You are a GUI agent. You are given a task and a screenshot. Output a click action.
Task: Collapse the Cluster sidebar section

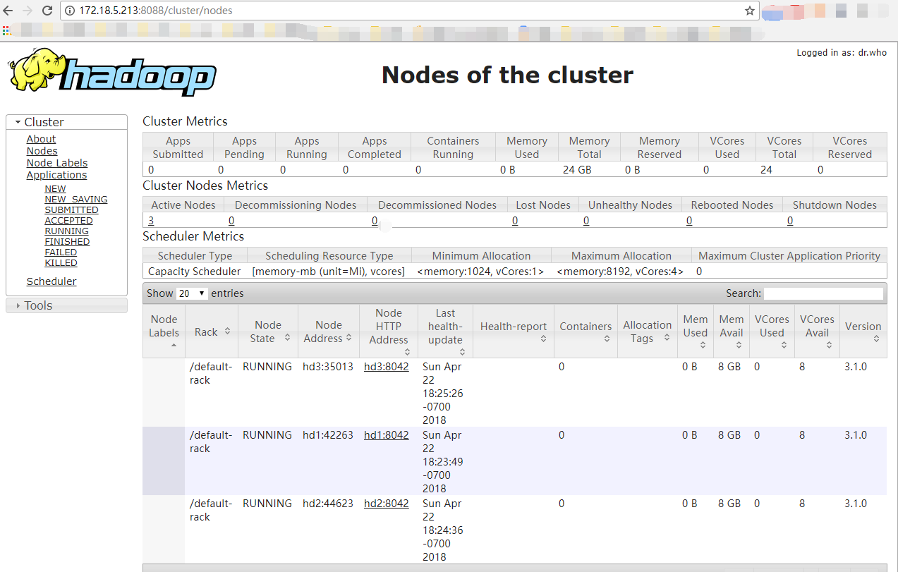[66, 122]
